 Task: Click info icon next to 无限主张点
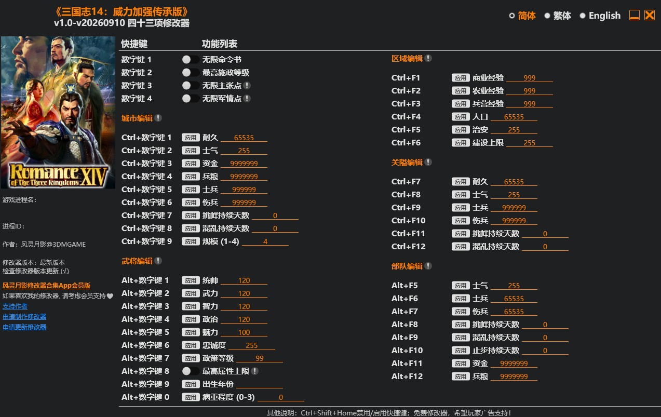tap(247, 85)
